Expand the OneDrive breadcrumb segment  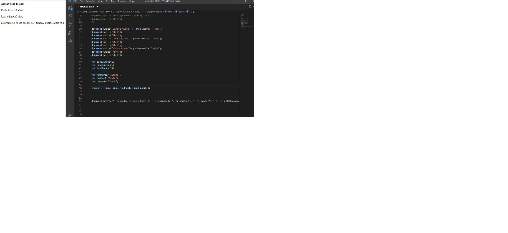click(105, 12)
